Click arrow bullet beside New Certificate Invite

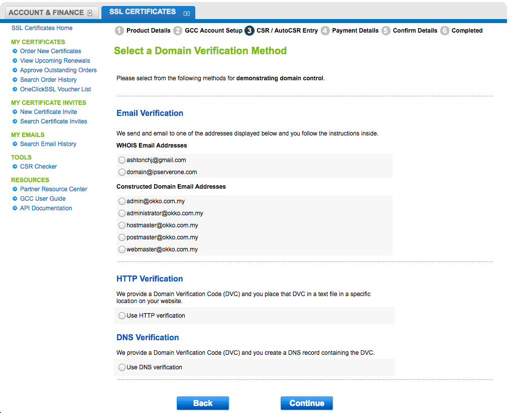(x=15, y=112)
